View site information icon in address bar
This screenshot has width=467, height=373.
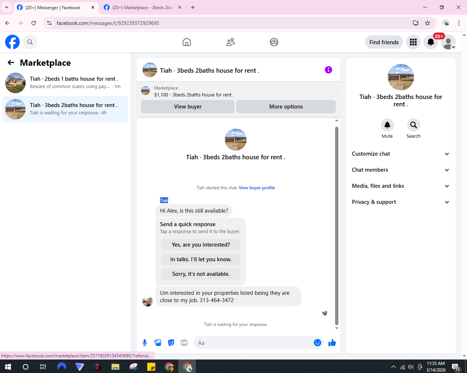pos(49,23)
